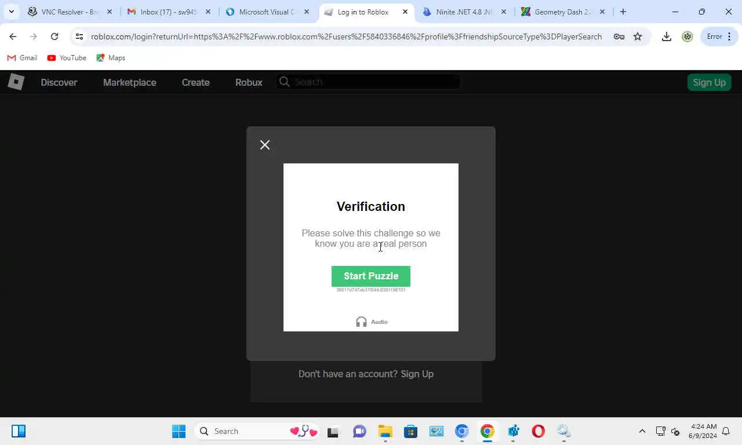Follow the Sign Up link below the dialog
This screenshot has height=445, width=742.
click(417, 374)
